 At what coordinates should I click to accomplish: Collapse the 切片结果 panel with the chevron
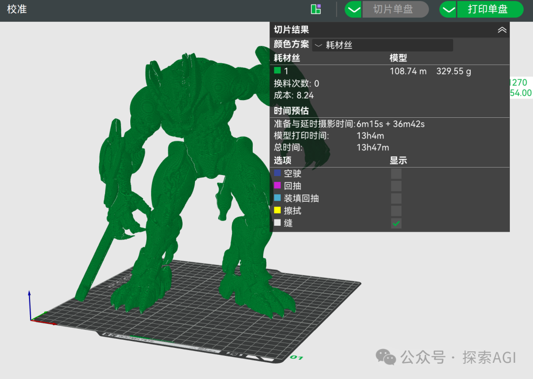502,30
